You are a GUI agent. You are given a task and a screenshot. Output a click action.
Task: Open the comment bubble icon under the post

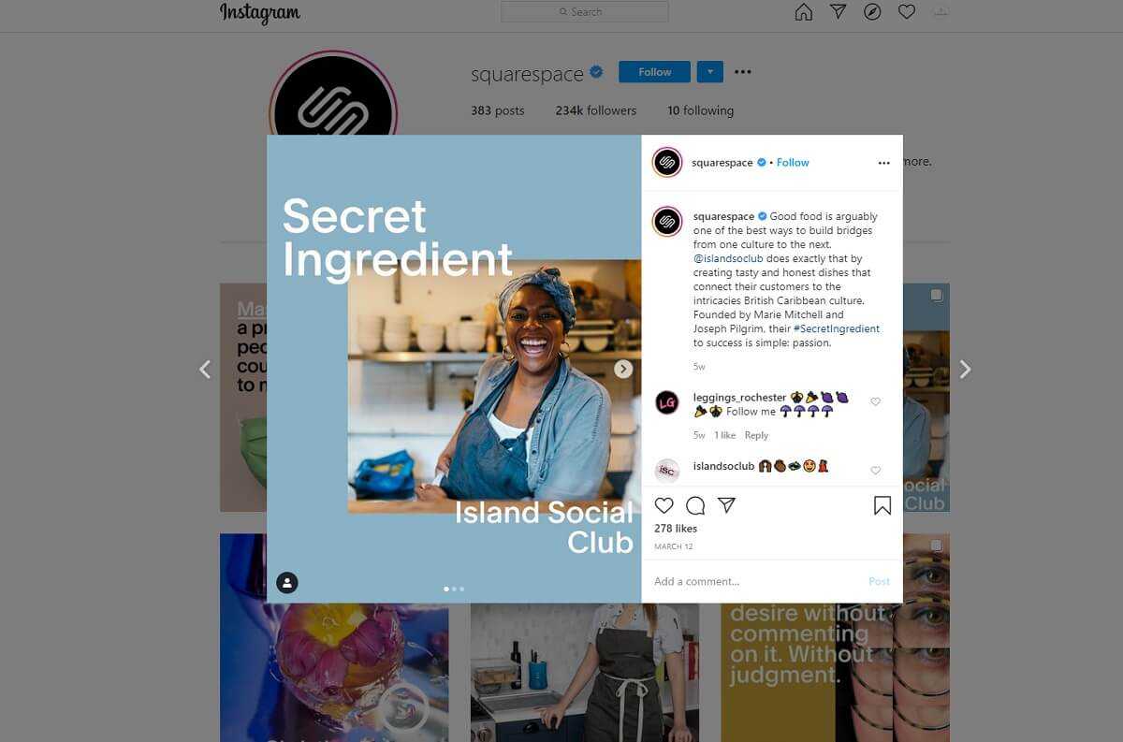pyautogui.click(x=695, y=505)
